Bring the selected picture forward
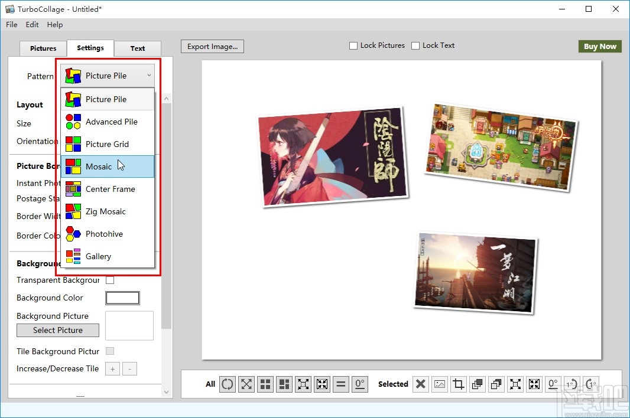 click(x=477, y=384)
